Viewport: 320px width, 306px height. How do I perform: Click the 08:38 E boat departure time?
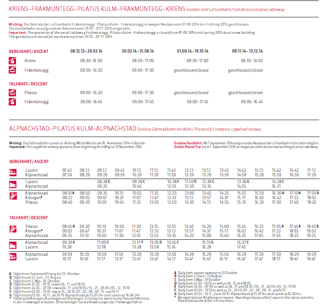click(104, 181)
